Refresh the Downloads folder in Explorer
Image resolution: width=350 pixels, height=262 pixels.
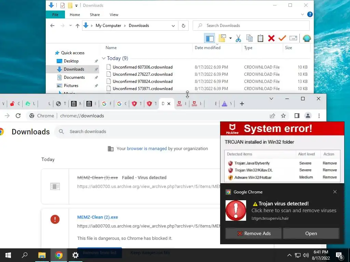point(184,26)
